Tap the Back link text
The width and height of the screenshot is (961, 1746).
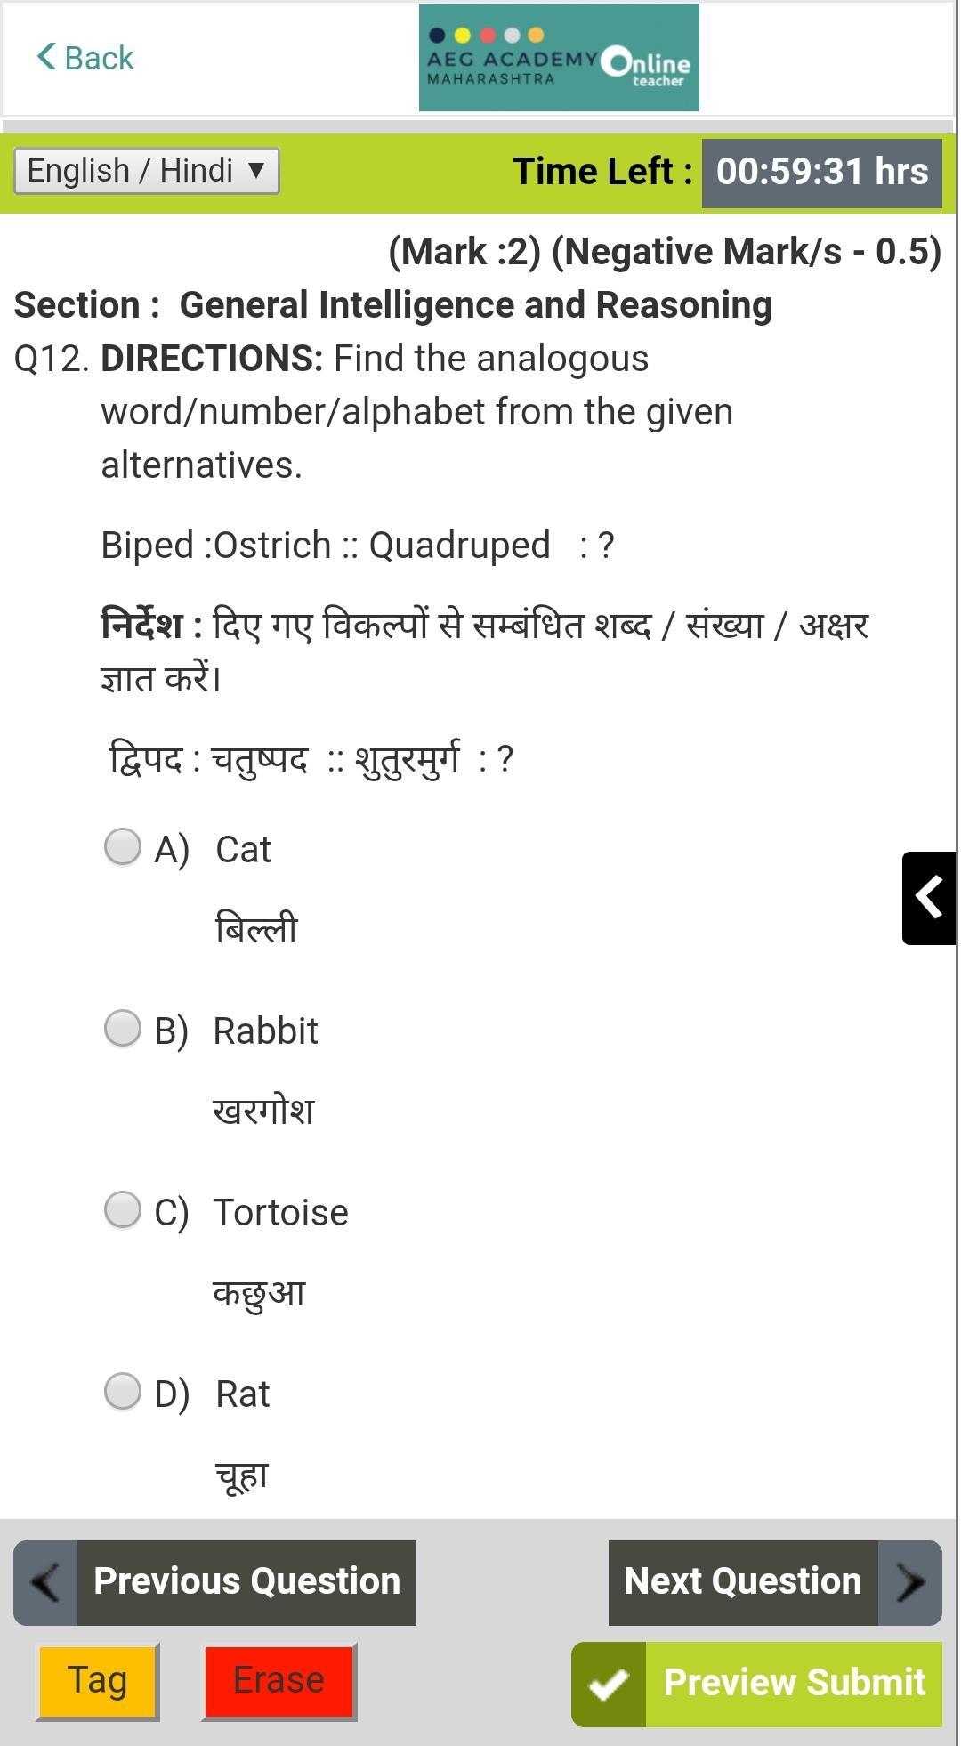tap(99, 58)
